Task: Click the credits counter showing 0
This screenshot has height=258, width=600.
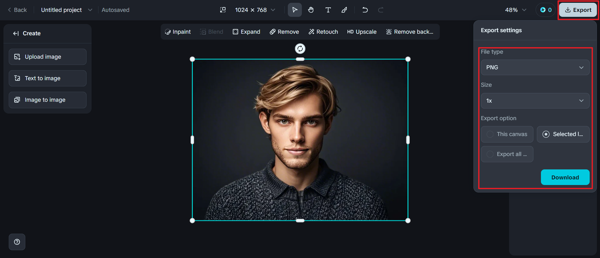Action: tap(545, 10)
